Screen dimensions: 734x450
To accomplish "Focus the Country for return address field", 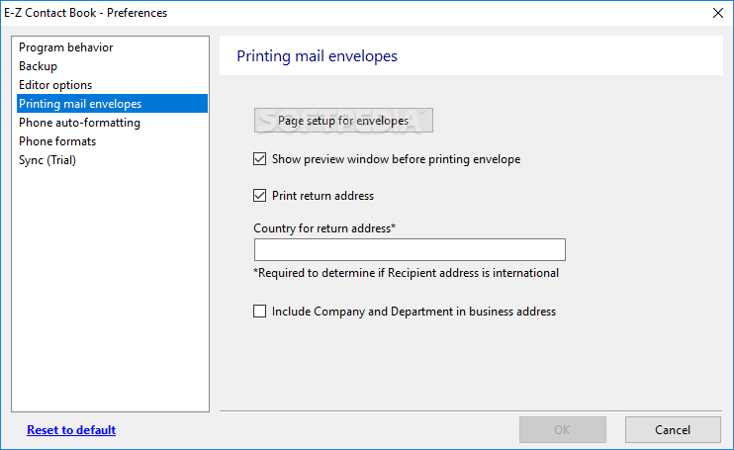I will point(410,250).
